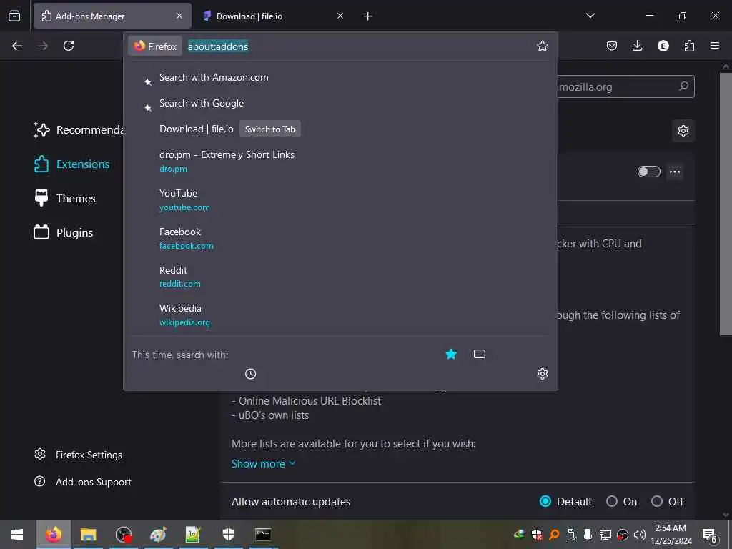
Task: Open the Wikipedia suggestion
Action: 340,315
